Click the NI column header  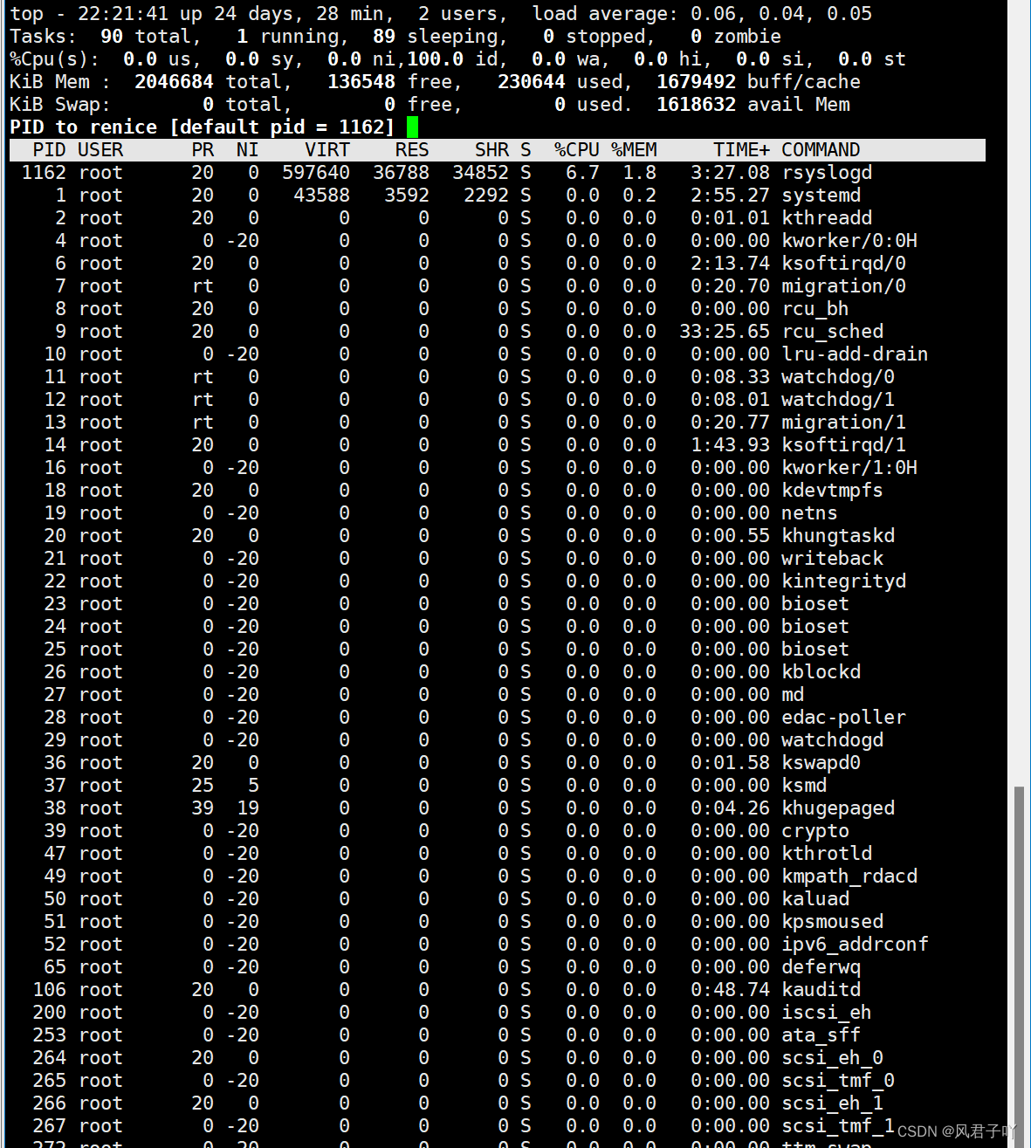tap(247, 149)
